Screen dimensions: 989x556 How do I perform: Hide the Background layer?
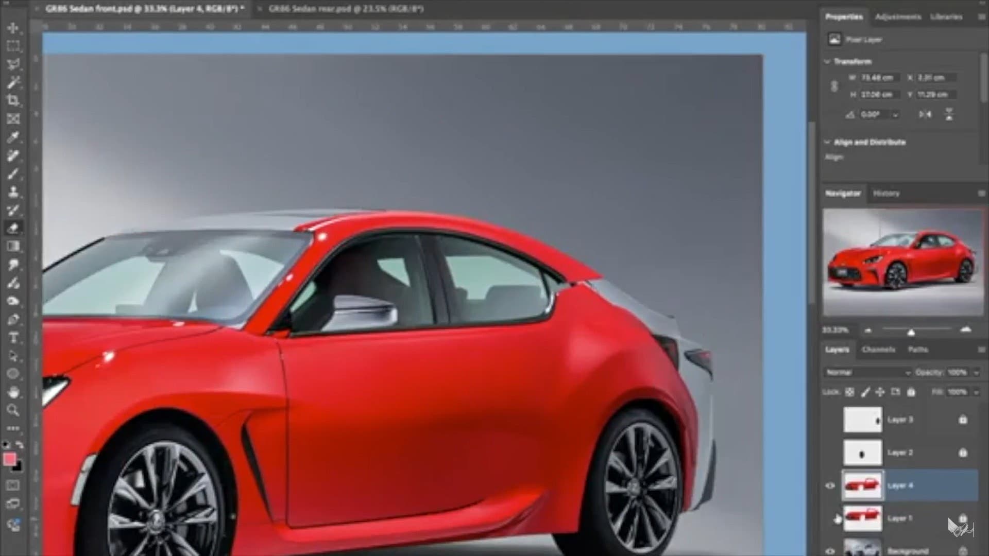click(x=830, y=551)
